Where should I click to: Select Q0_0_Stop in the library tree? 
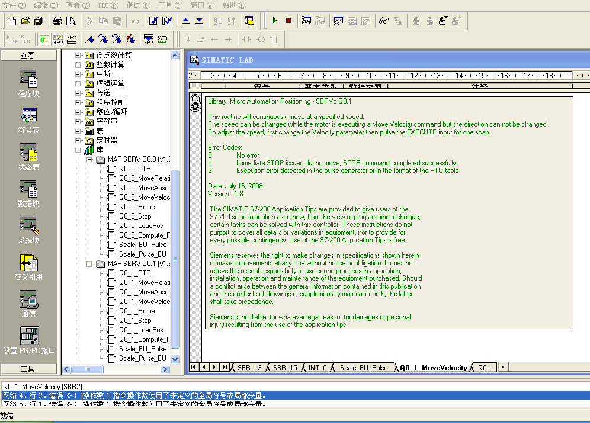[x=135, y=216]
